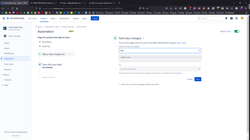
Task: Expand the Apps sidebar section
Action: (3, 85)
